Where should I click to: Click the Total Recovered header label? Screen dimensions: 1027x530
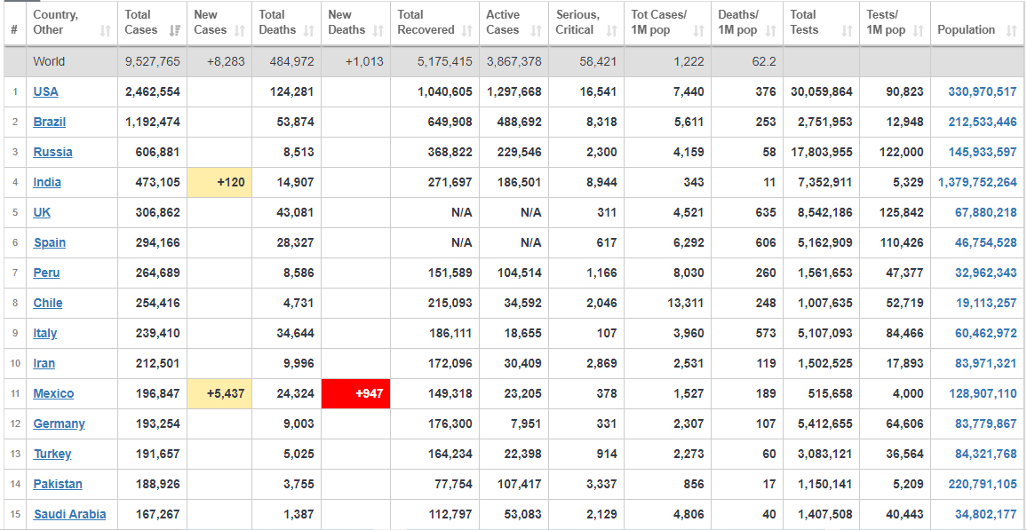(426, 22)
